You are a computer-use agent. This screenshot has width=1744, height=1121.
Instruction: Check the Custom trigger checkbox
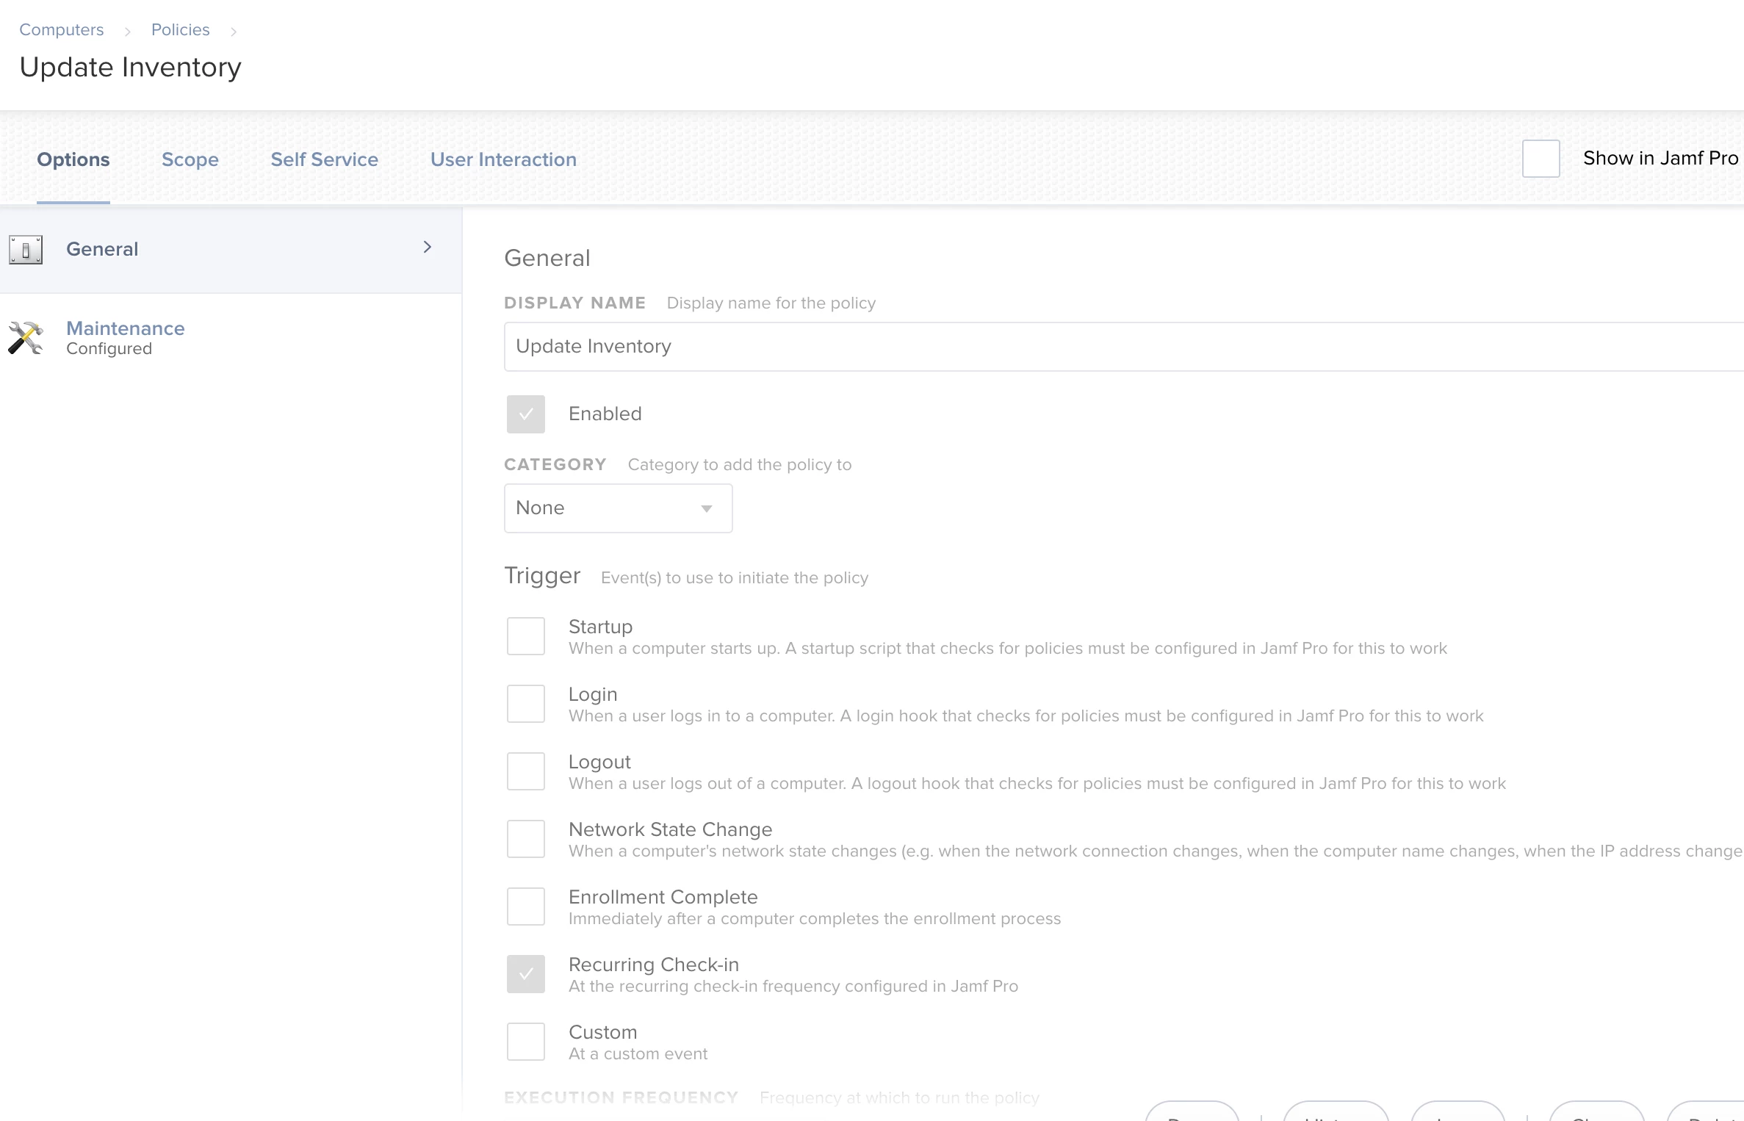coord(525,1042)
